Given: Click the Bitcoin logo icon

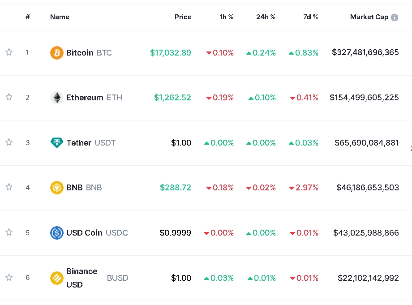Looking at the screenshot, I should (57, 53).
